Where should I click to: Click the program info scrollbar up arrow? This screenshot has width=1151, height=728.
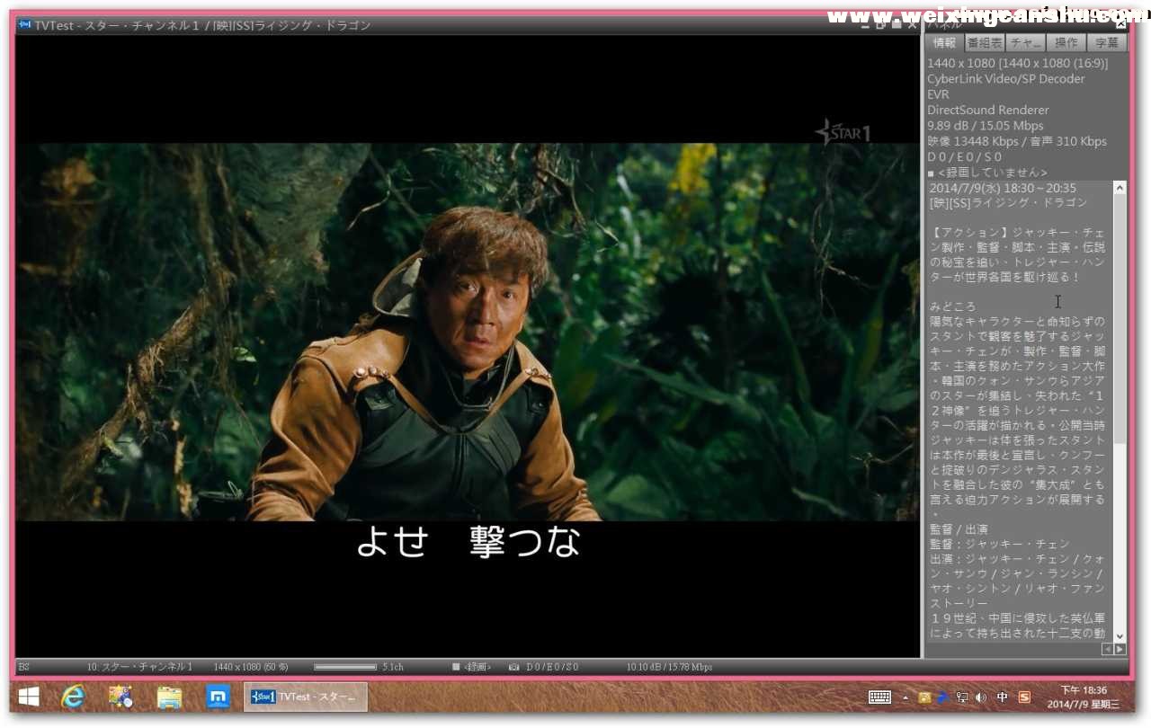coord(1120,188)
